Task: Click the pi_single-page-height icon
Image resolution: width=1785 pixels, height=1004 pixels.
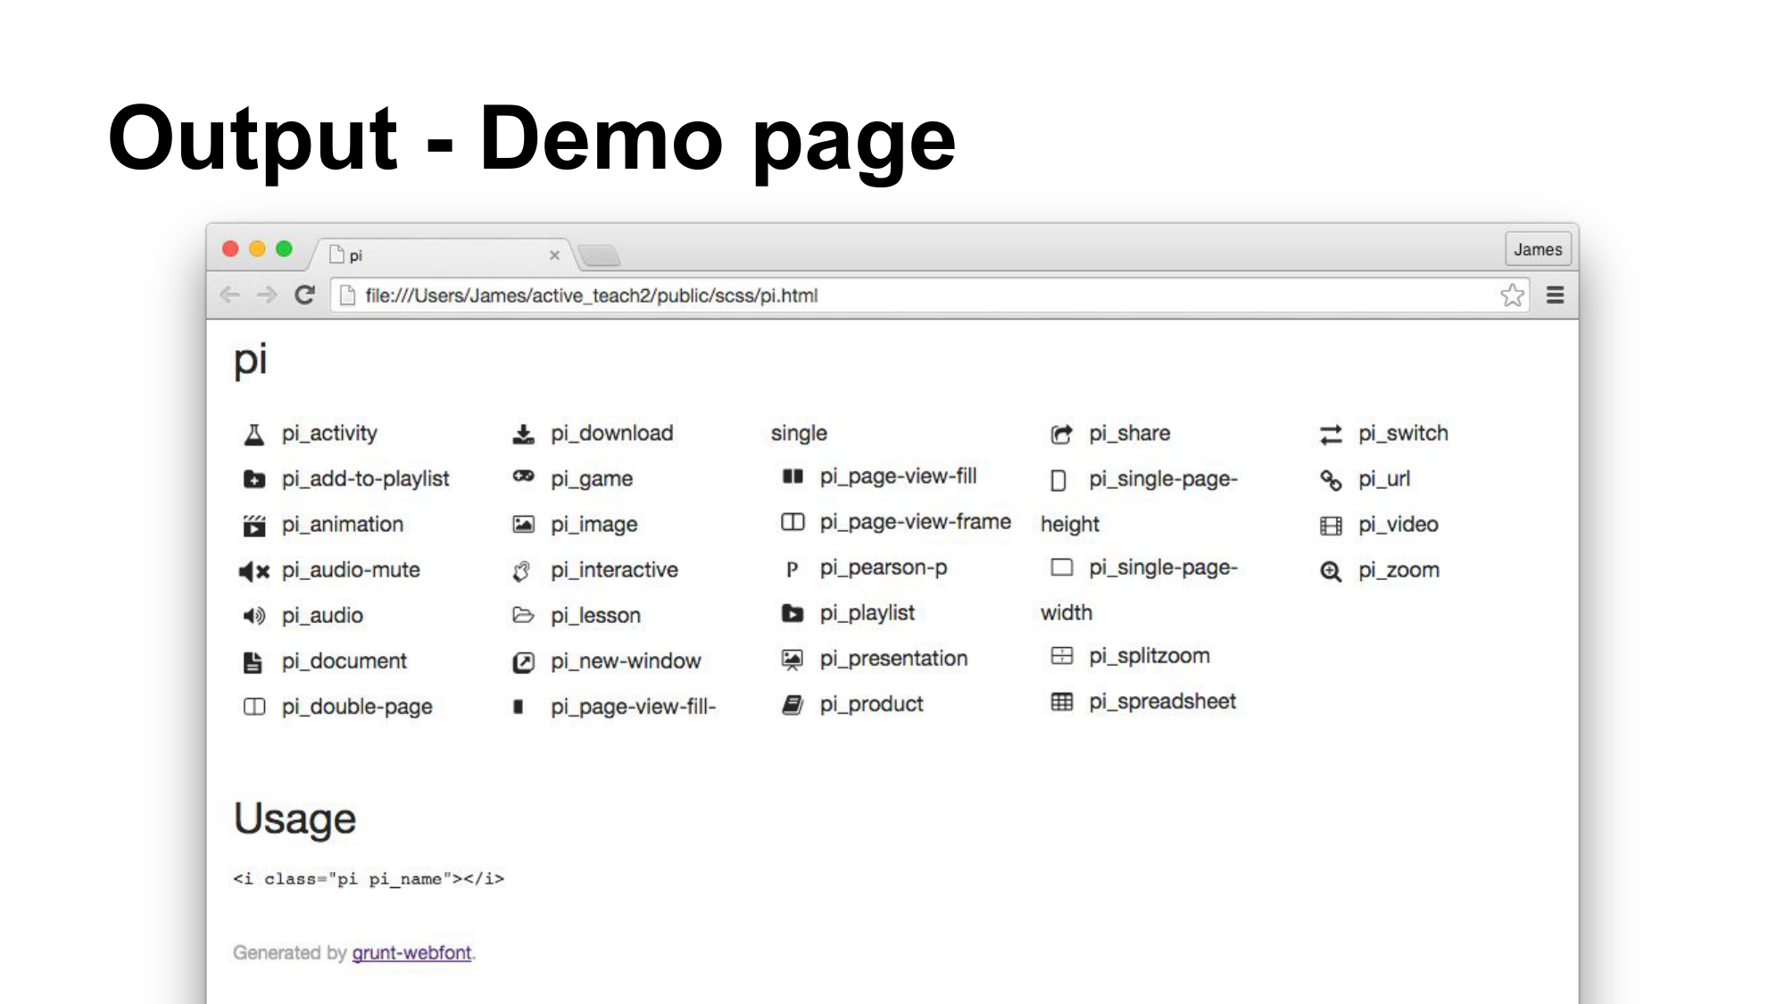Action: point(1059,481)
